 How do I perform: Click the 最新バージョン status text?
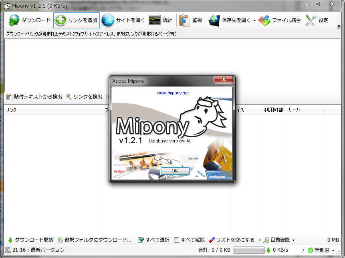48,250
